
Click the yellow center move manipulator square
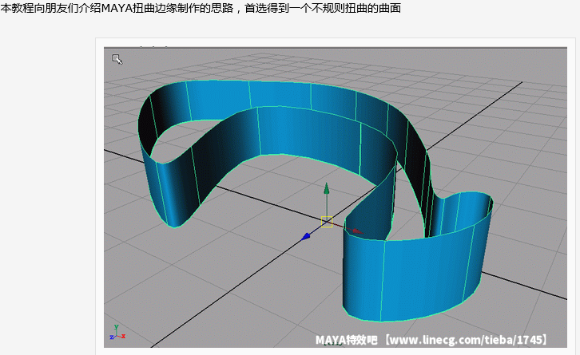click(x=327, y=222)
